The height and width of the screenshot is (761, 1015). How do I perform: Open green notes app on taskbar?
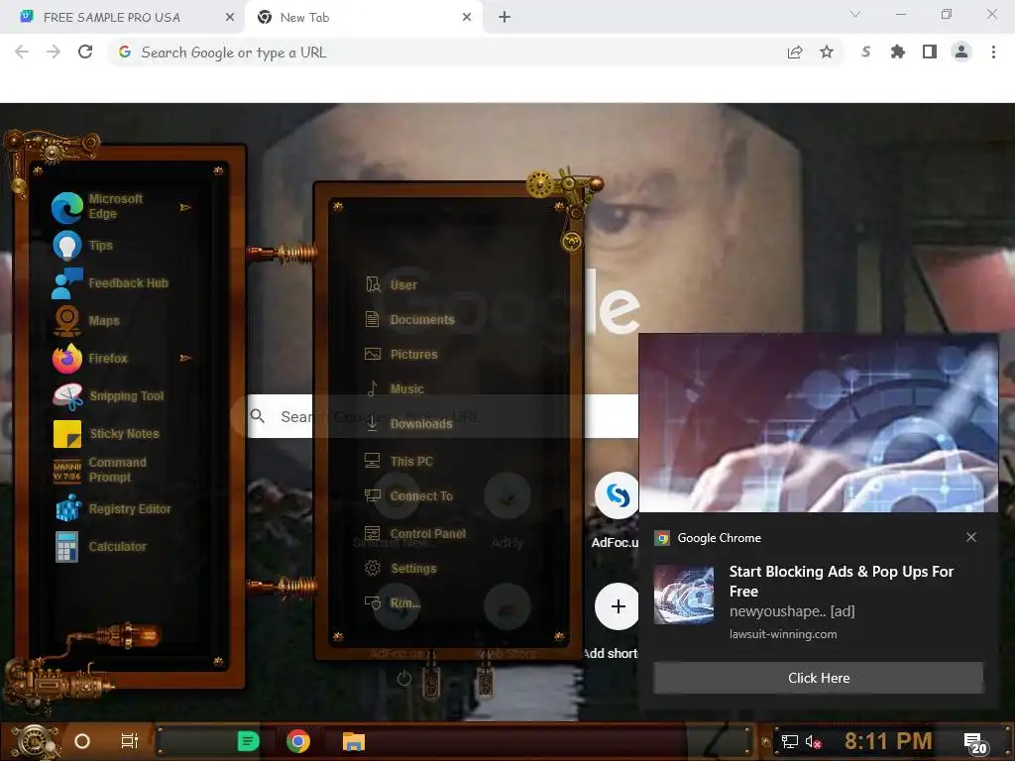click(x=248, y=741)
